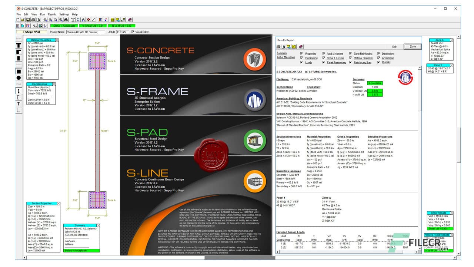Click the Close button in Results Report
The height and width of the screenshot is (267, 474).
pyautogui.click(x=412, y=46)
